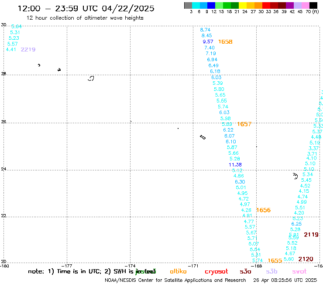Click the orange altika legend label
Viewport: 323px width, 284px height.
[x=178, y=271]
